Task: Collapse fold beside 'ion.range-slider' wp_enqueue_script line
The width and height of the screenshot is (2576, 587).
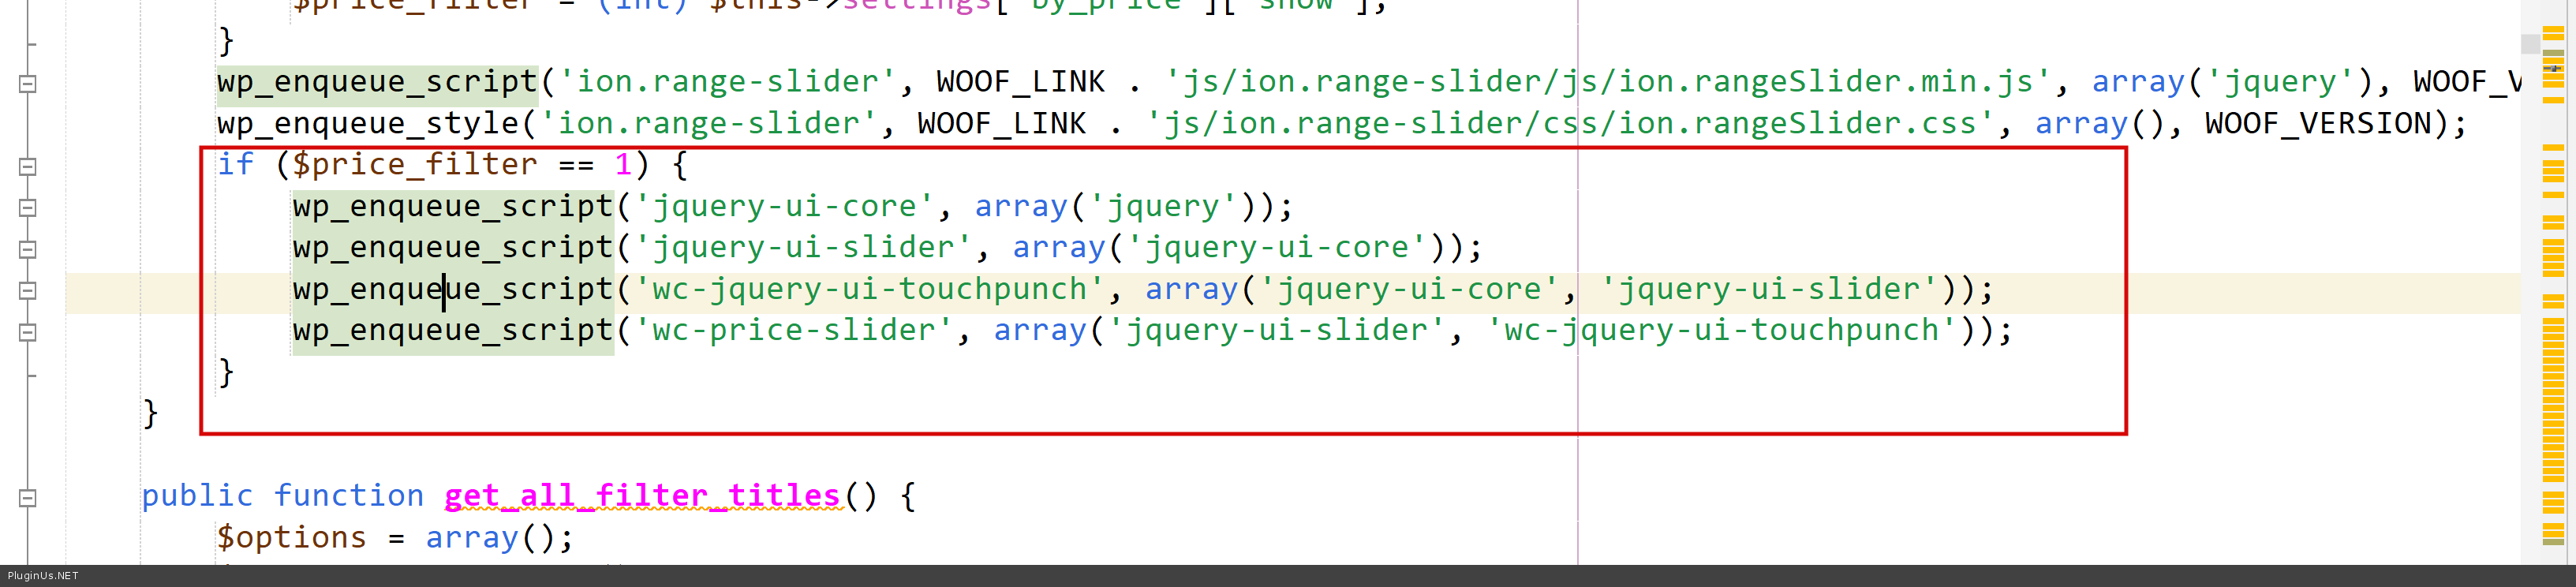Action: point(28,84)
